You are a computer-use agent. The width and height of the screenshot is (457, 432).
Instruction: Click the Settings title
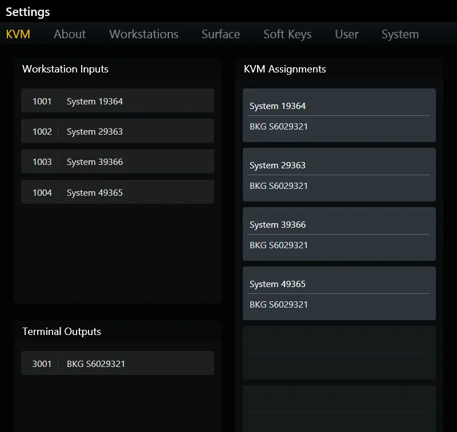27,12
